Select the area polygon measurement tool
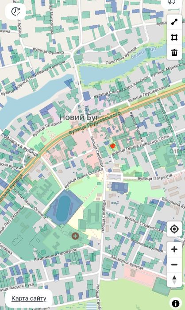This screenshot has height=310, width=185. click(x=174, y=37)
